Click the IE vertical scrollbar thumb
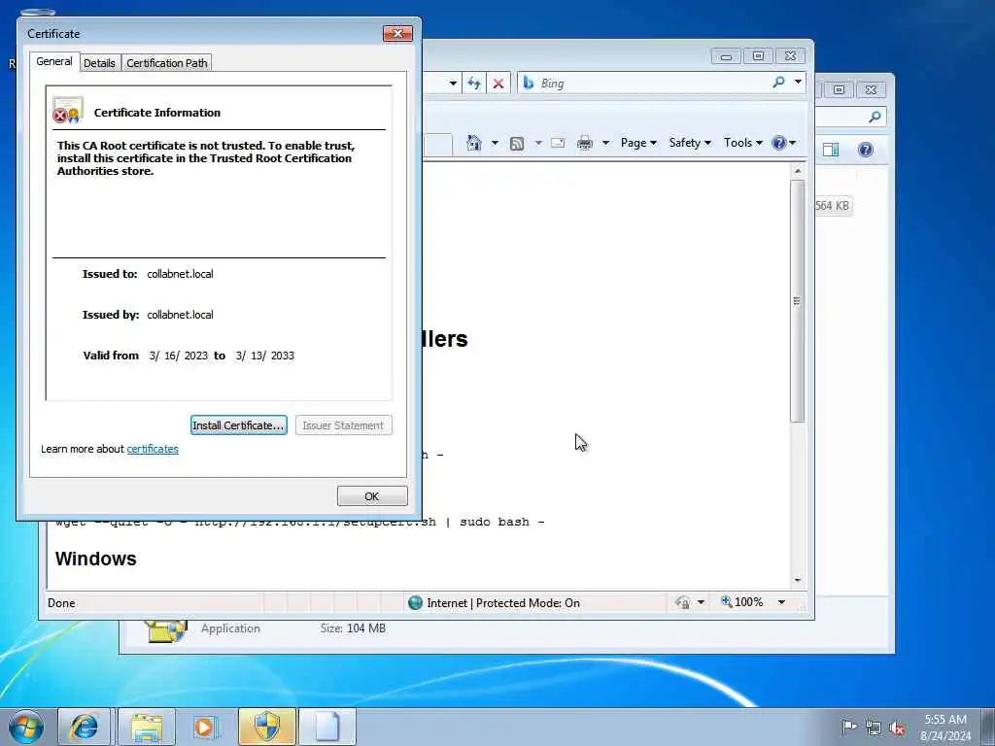Image resolution: width=995 pixels, height=746 pixels. pos(798,301)
